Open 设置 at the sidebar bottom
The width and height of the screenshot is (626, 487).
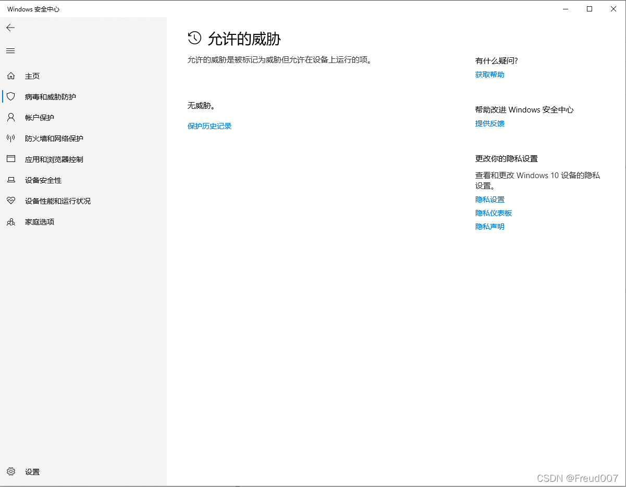pos(32,472)
